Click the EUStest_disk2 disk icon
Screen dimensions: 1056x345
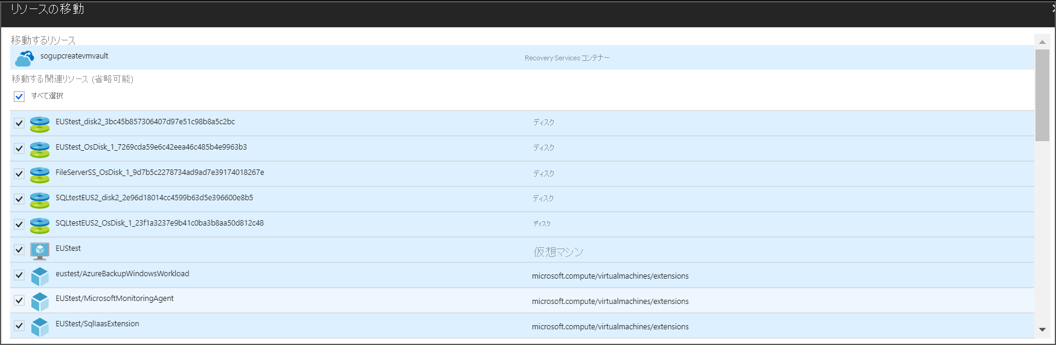pos(40,124)
